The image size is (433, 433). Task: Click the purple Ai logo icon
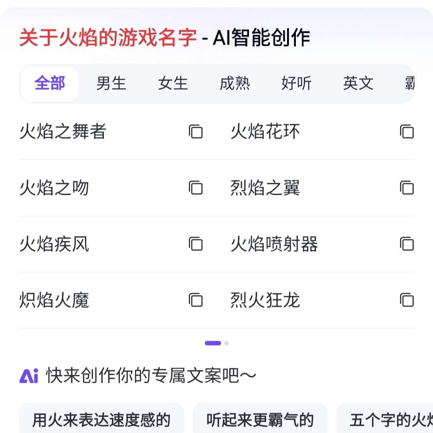click(x=29, y=376)
